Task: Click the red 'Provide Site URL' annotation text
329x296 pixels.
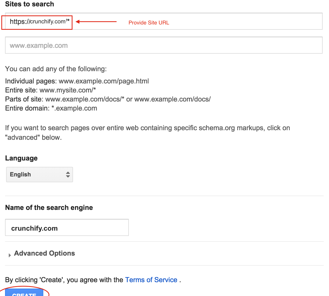Action: tap(149, 23)
